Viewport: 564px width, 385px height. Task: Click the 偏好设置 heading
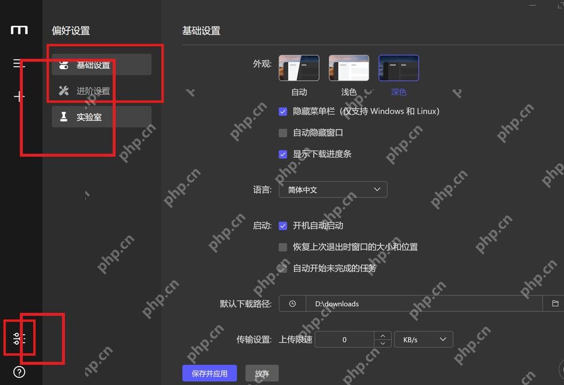pos(71,31)
